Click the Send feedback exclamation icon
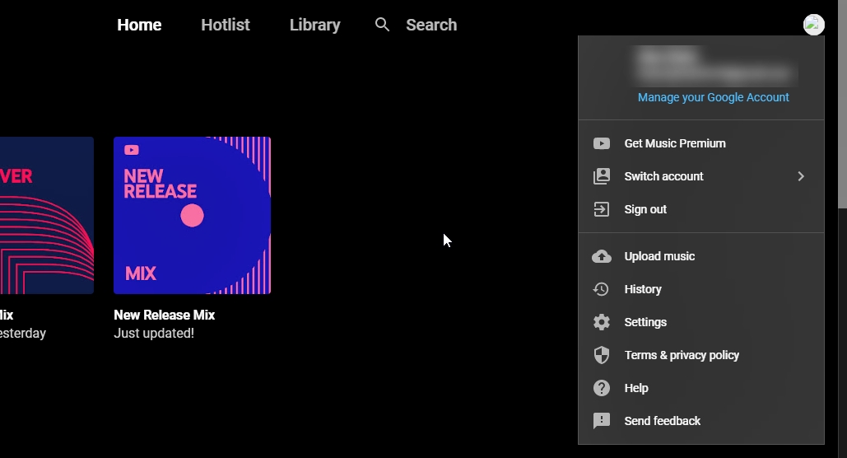The height and width of the screenshot is (458, 847). point(602,421)
